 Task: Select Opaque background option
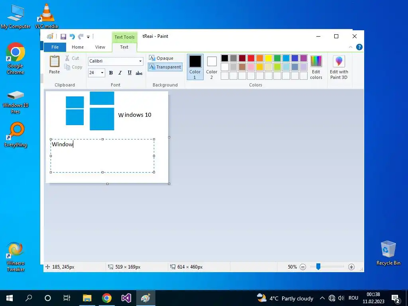(161, 58)
